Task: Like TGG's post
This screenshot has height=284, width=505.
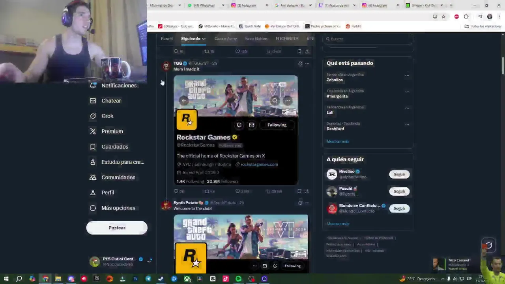Action: (x=241, y=191)
